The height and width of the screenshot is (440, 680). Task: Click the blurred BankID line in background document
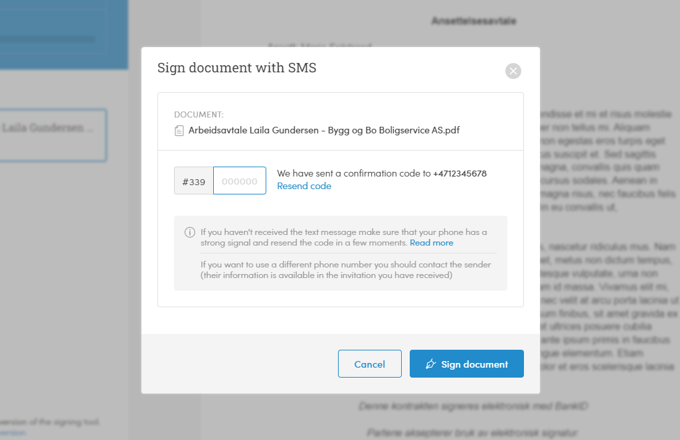473,406
